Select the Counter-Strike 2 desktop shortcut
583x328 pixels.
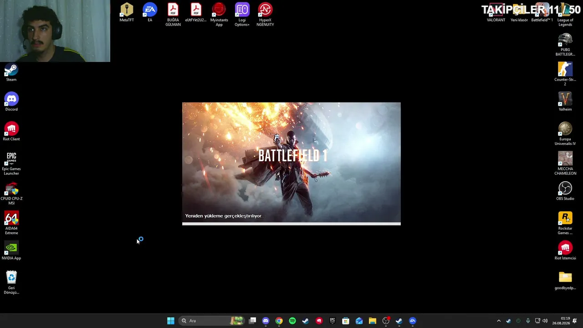[x=565, y=74]
